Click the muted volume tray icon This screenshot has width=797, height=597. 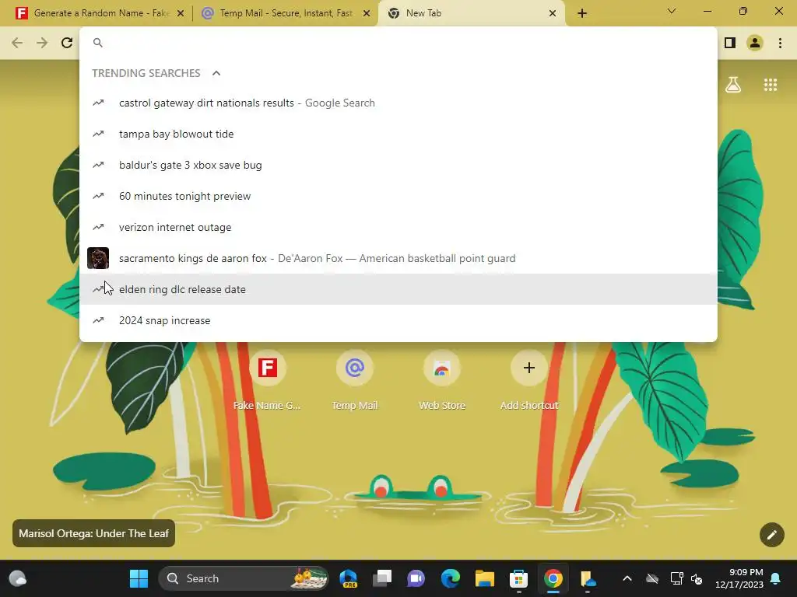click(697, 578)
